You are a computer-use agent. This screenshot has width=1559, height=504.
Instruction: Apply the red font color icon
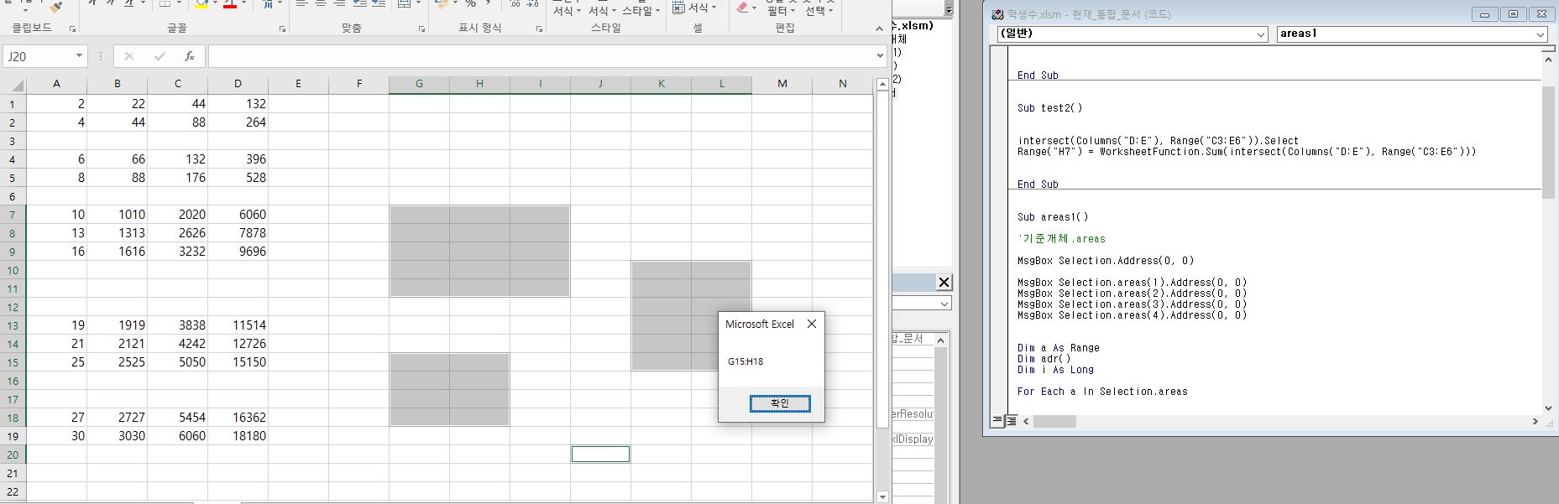click(230, 5)
